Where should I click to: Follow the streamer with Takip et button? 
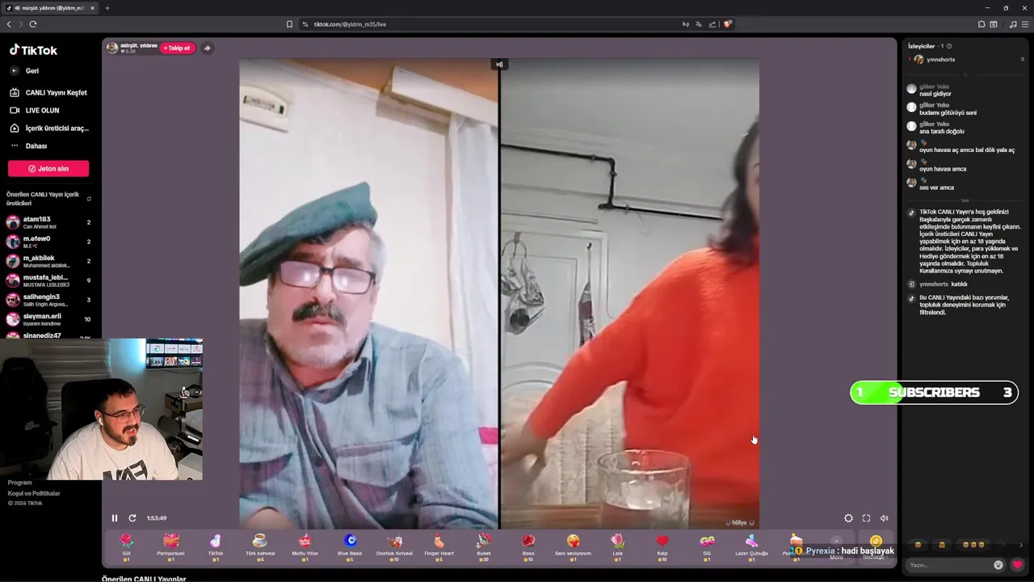pyautogui.click(x=177, y=48)
